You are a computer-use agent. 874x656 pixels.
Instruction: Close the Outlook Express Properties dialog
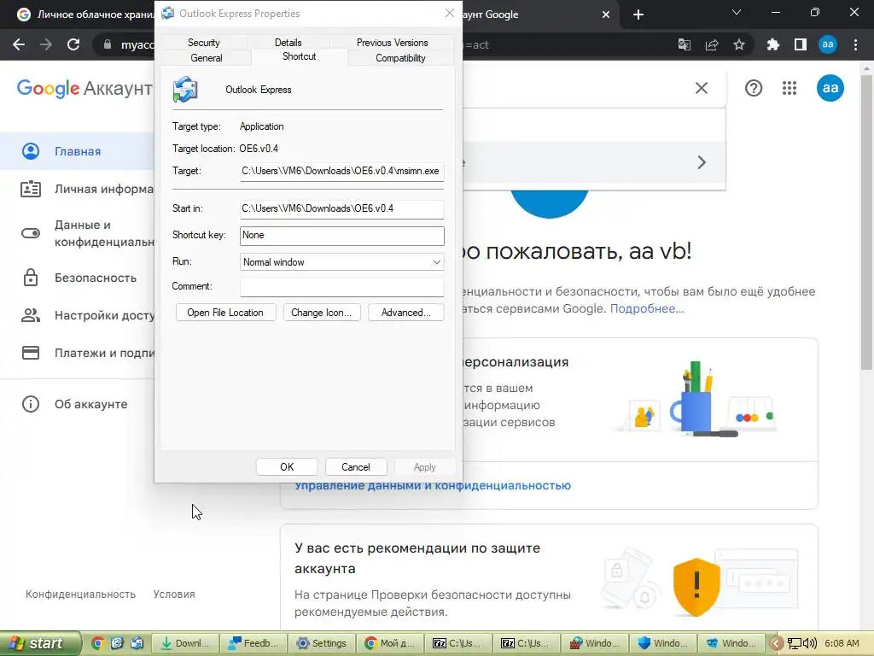tap(450, 13)
